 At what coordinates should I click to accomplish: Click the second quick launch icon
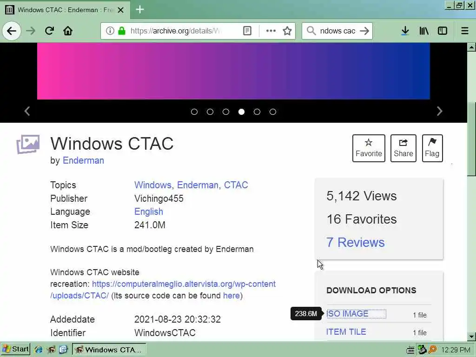coord(51,350)
